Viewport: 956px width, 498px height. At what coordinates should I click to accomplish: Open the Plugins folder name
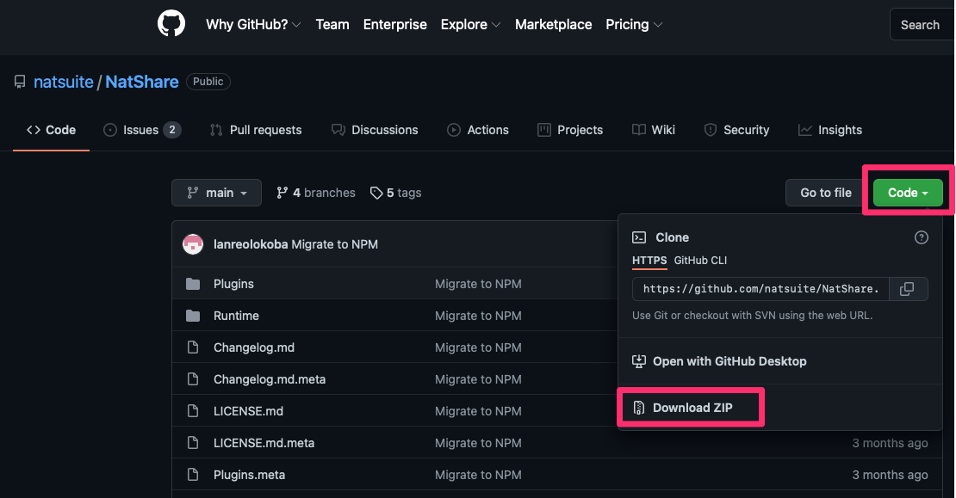pos(233,284)
